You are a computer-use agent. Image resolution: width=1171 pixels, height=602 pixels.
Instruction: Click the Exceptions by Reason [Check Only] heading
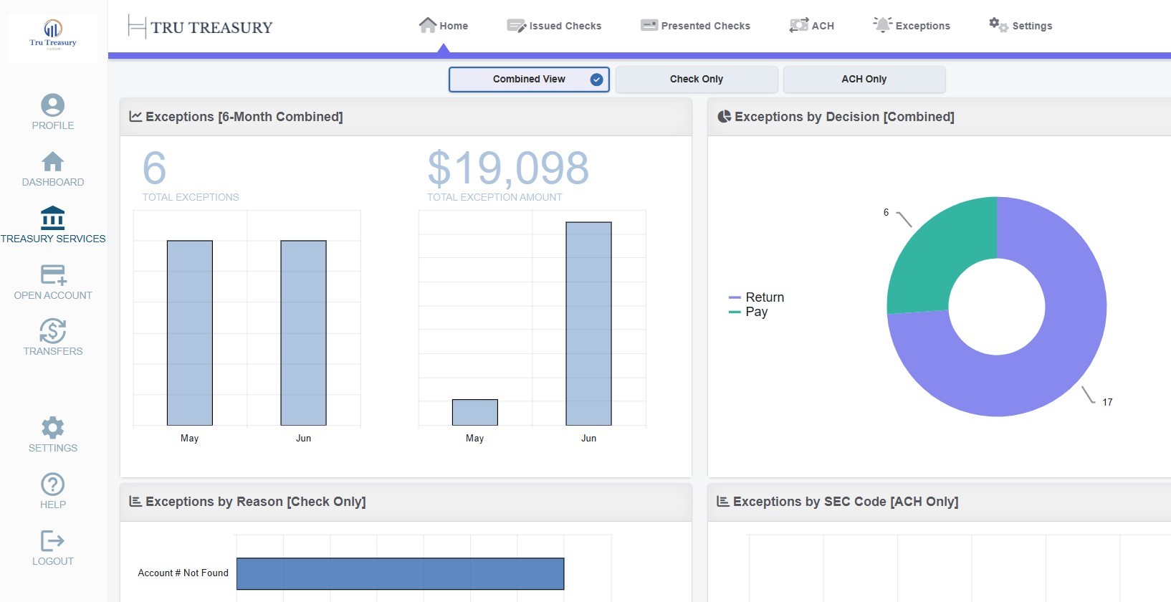[x=256, y=502]
